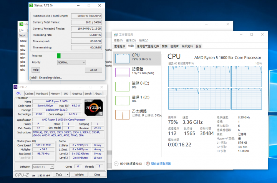Click the MeGUI app icon in the background window title bar
277x183 pixels.
point(22,24)
